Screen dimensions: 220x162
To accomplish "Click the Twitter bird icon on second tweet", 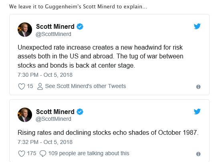I will coord(197,112).
